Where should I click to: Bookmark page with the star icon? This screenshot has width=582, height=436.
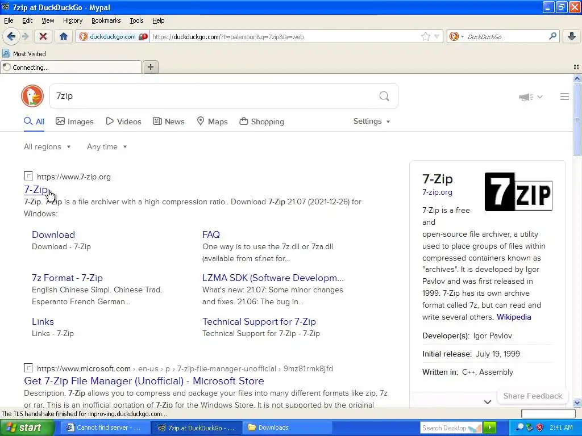425,36
